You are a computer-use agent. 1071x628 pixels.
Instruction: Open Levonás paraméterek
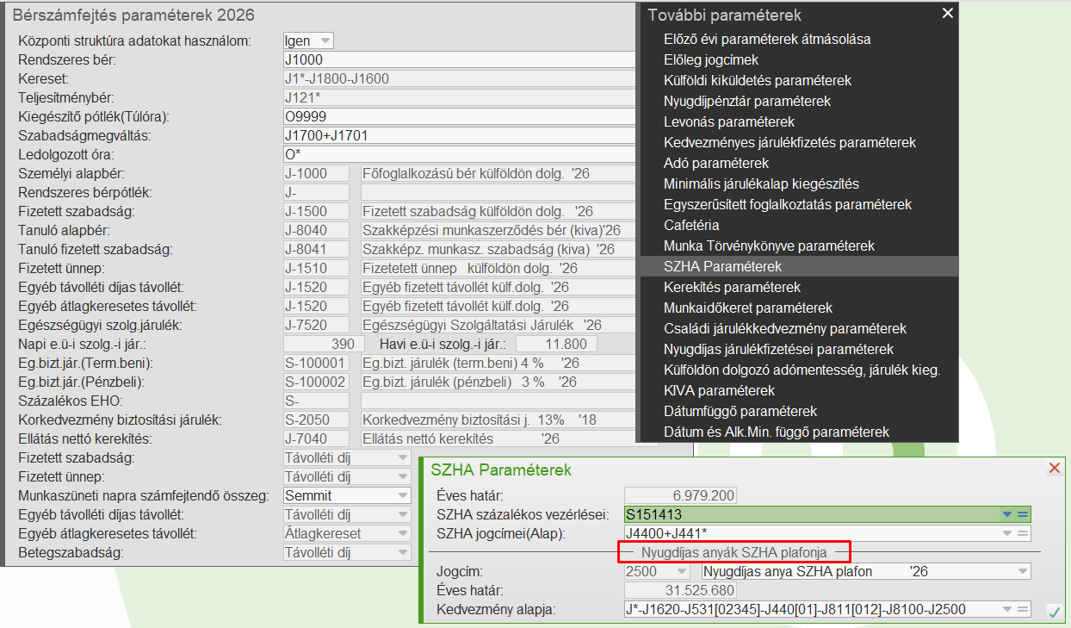729,121
